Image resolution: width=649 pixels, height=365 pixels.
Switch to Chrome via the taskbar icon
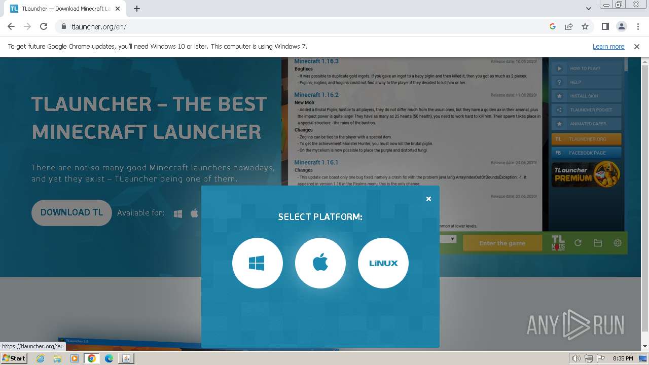coord(92,358)
